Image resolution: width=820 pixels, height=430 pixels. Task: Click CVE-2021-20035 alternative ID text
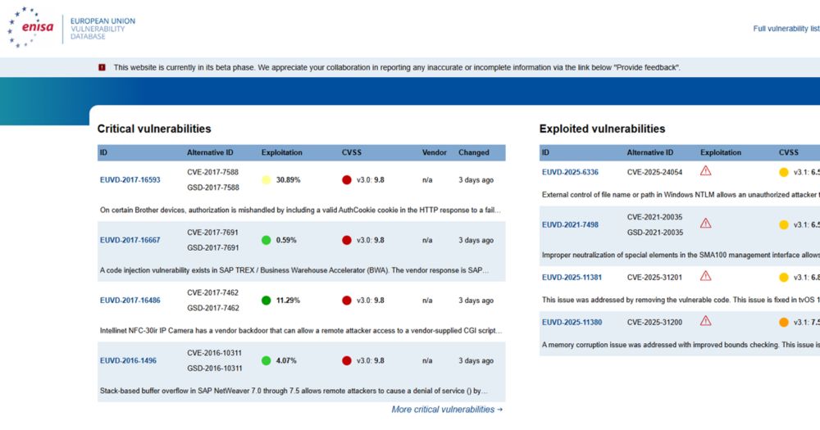click(654, 217)
